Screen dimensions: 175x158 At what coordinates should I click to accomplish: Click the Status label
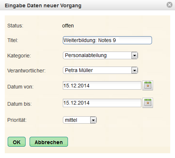(15, 26)
